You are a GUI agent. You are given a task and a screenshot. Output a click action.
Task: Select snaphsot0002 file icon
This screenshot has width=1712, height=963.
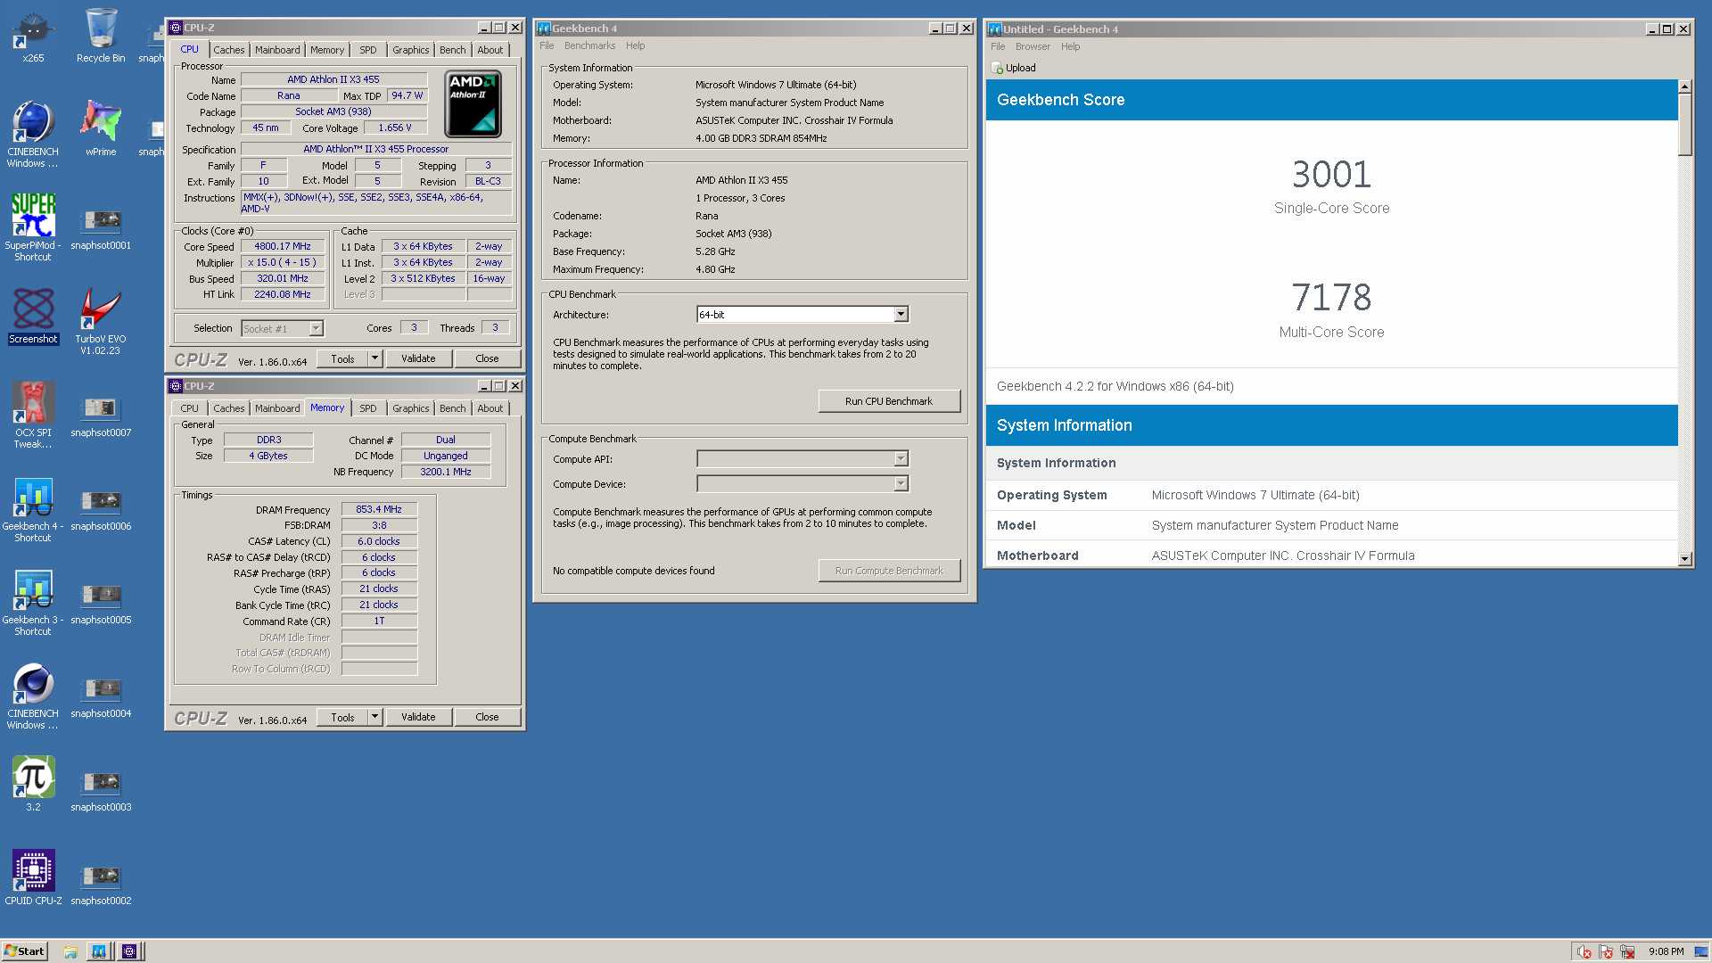101,884
